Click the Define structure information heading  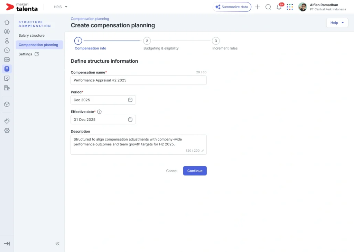click(x=104, y=61)
